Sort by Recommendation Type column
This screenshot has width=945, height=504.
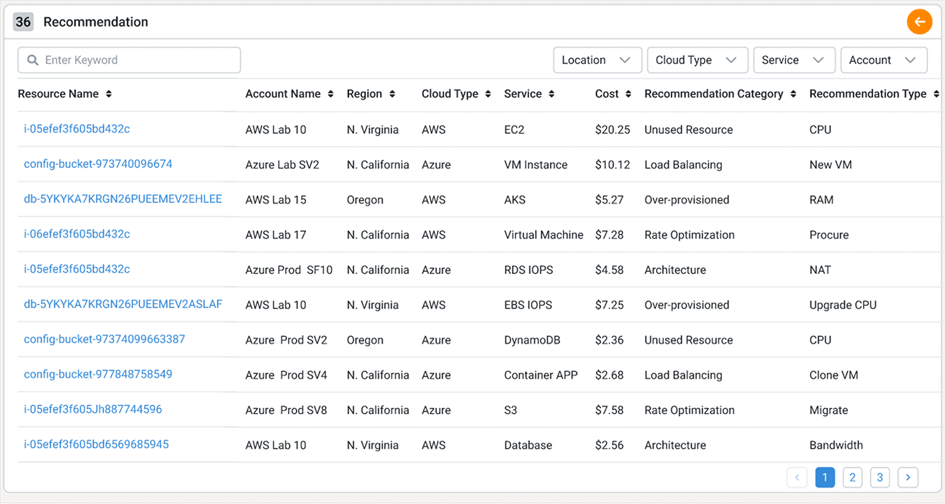pyautogui.click(x=936, y=94)
